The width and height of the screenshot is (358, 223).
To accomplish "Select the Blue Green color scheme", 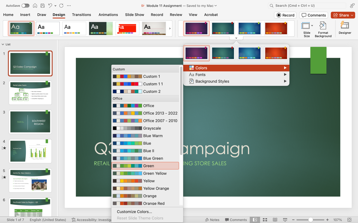I will [x=145, y=158].
